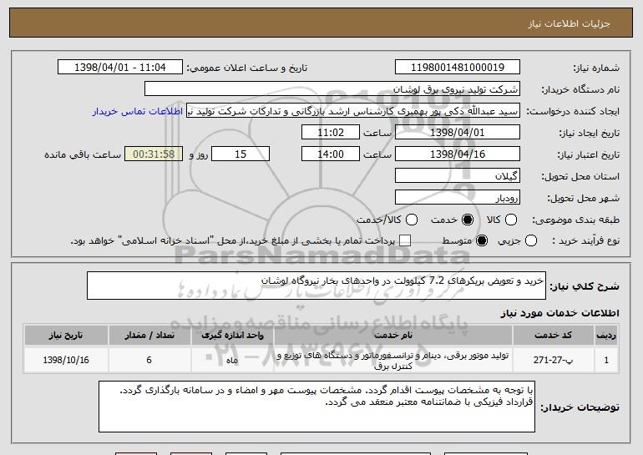The image size is (643, 455).
Task: Click the تعداد / مقدار column header
Action: click(x=149, y=336)
